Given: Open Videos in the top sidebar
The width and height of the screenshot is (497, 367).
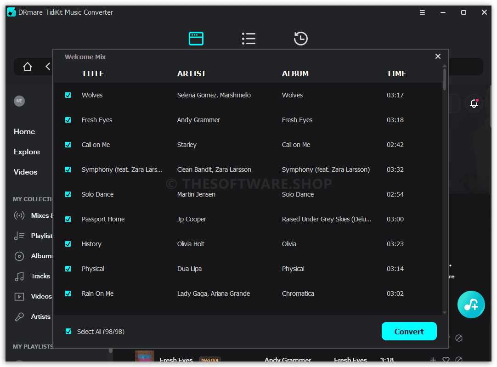Looking at the screenshot, I should tap(25, 172).
